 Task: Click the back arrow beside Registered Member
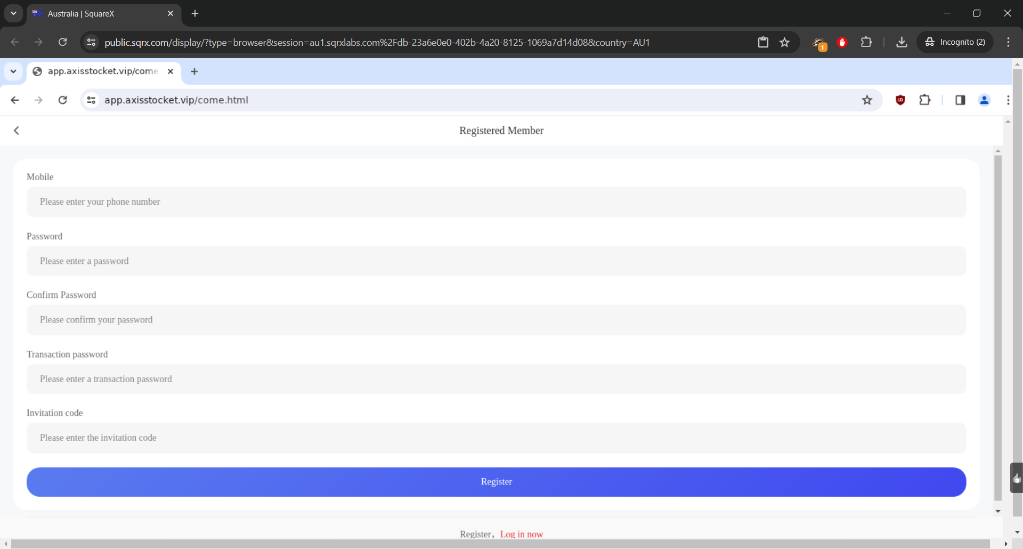pos(17,131)
